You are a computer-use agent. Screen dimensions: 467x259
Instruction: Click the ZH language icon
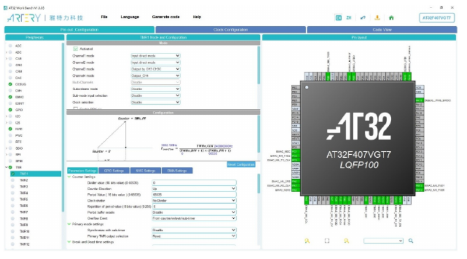349,18
